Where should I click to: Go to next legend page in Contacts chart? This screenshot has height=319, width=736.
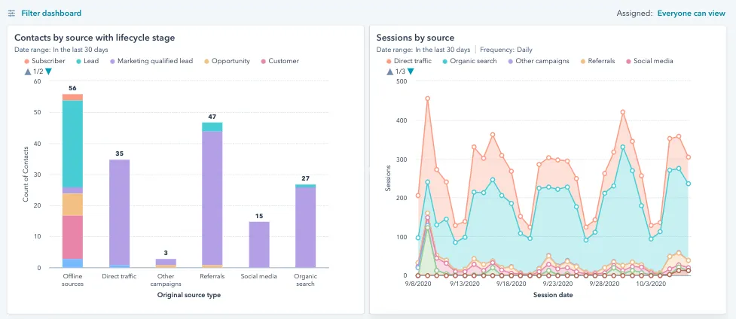pos(49,71)
